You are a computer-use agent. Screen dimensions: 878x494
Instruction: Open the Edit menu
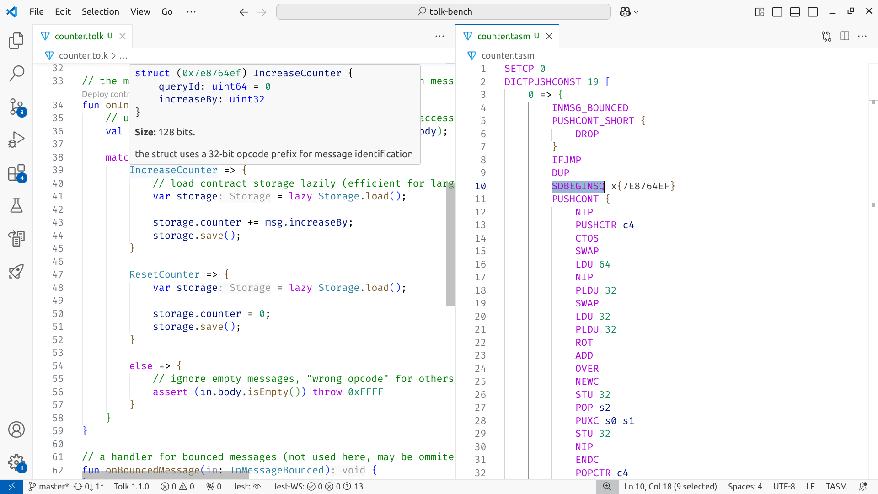point(63,12)
